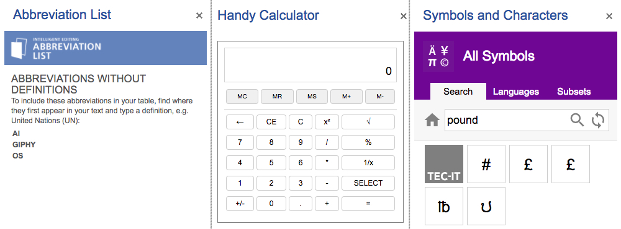Image resolution: width=621 pixels, height=229 pixels.
Task: Select the hash # symbol tile
Action: (x=486, y=164)
